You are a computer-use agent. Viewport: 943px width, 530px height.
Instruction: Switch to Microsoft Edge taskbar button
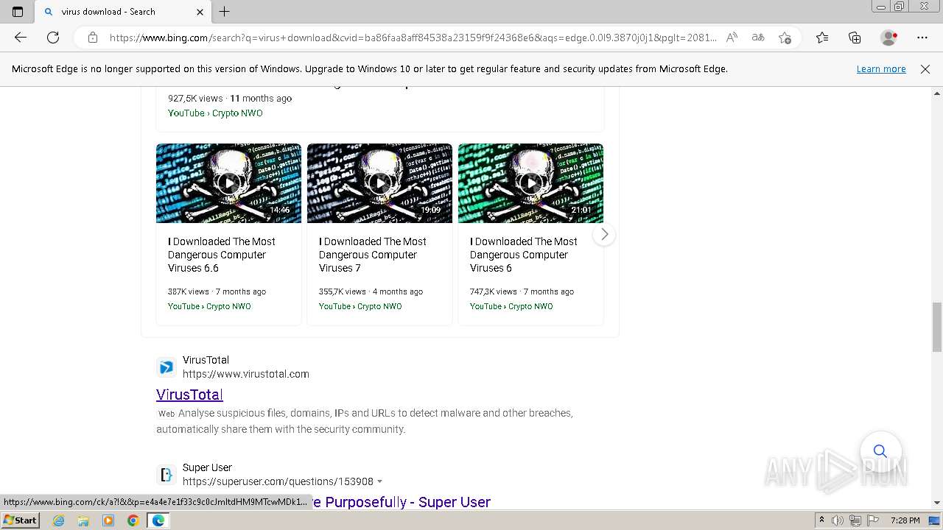(158, 520)
